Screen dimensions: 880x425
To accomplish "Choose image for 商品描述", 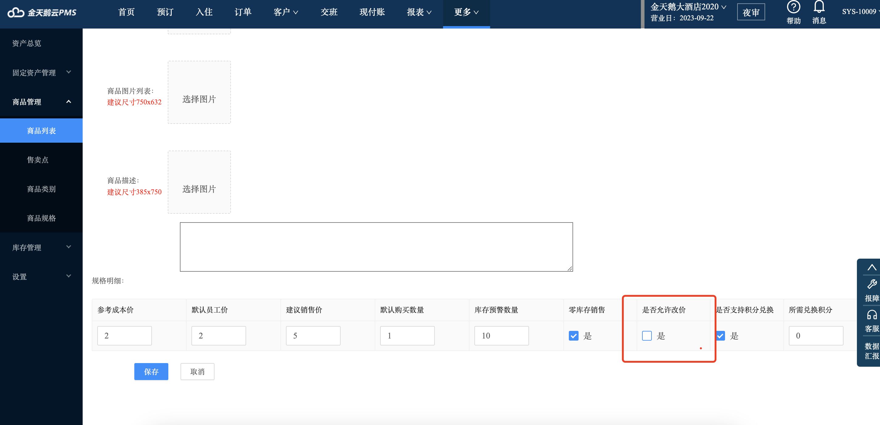I will coord(199,182).
